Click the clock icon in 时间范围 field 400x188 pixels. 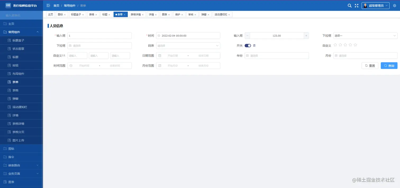tap(71, 65)
